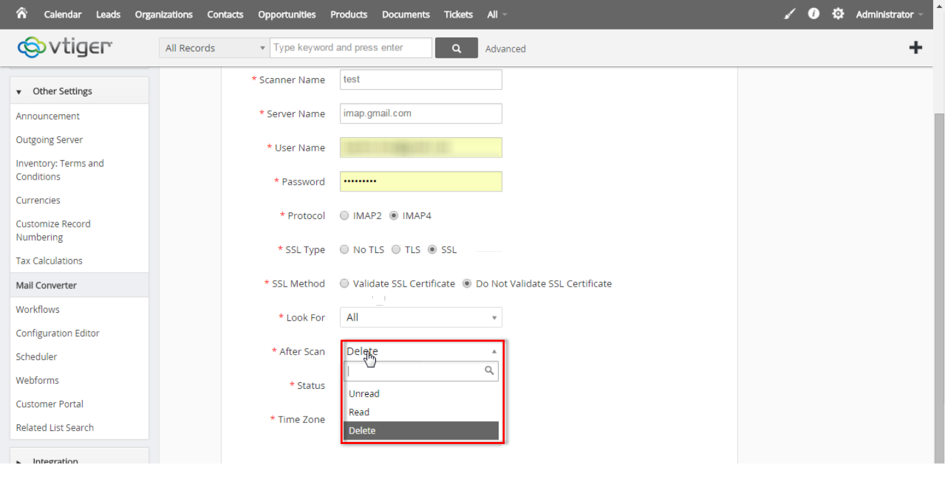Collapse the Other Settings section
945x503 pixels.
click(79, 91)
